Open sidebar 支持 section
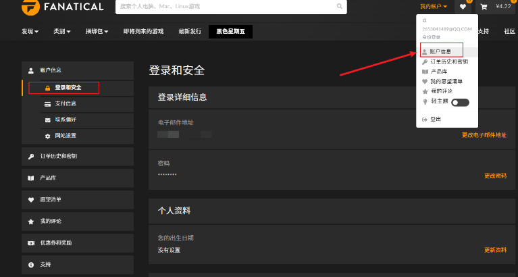 point(78,265)
